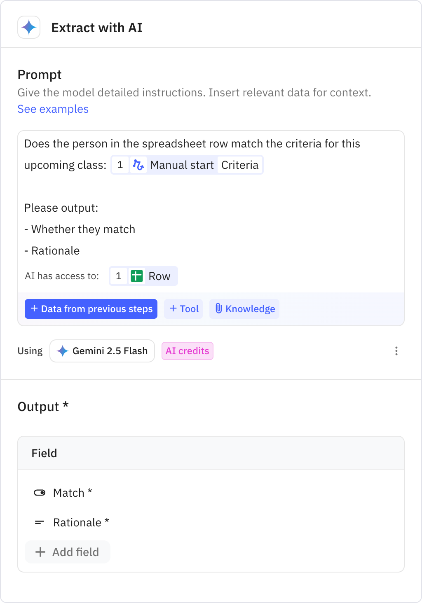Click the paperclip icon on the Knowledge button
This screenshot has width=422, height=603.
[219, 309]
